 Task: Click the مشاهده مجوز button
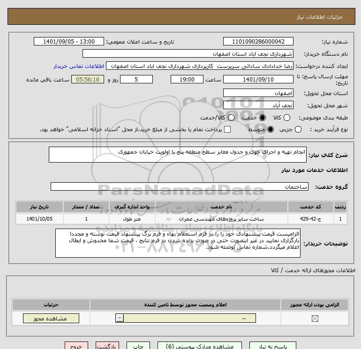tap(51, 319)
